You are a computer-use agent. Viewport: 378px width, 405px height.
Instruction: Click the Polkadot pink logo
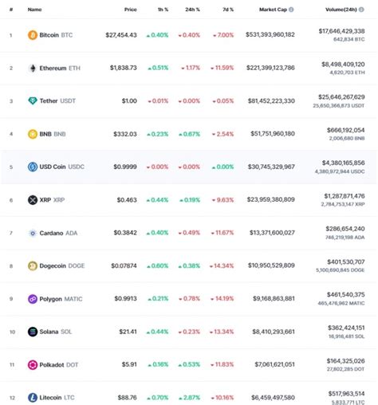pyautogui.click(x=33, y=365)
